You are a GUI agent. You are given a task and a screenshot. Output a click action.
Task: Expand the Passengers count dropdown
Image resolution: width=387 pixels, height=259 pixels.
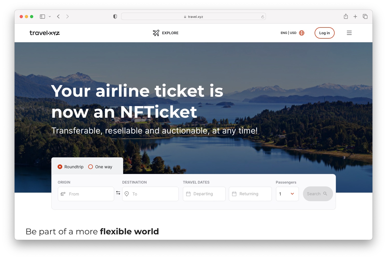pos(287,194)
